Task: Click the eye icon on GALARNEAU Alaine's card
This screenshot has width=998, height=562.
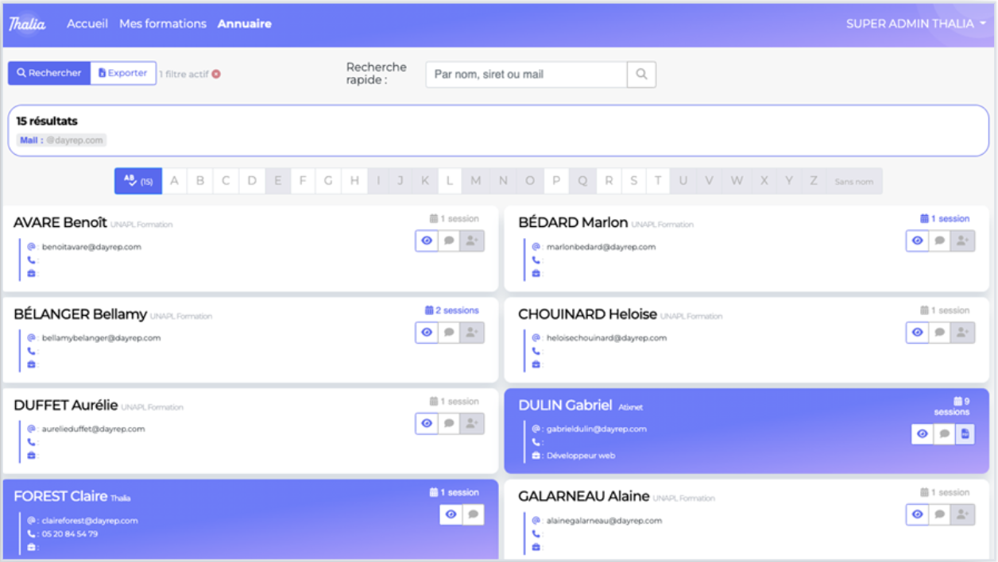Action: tap(918, 514)
